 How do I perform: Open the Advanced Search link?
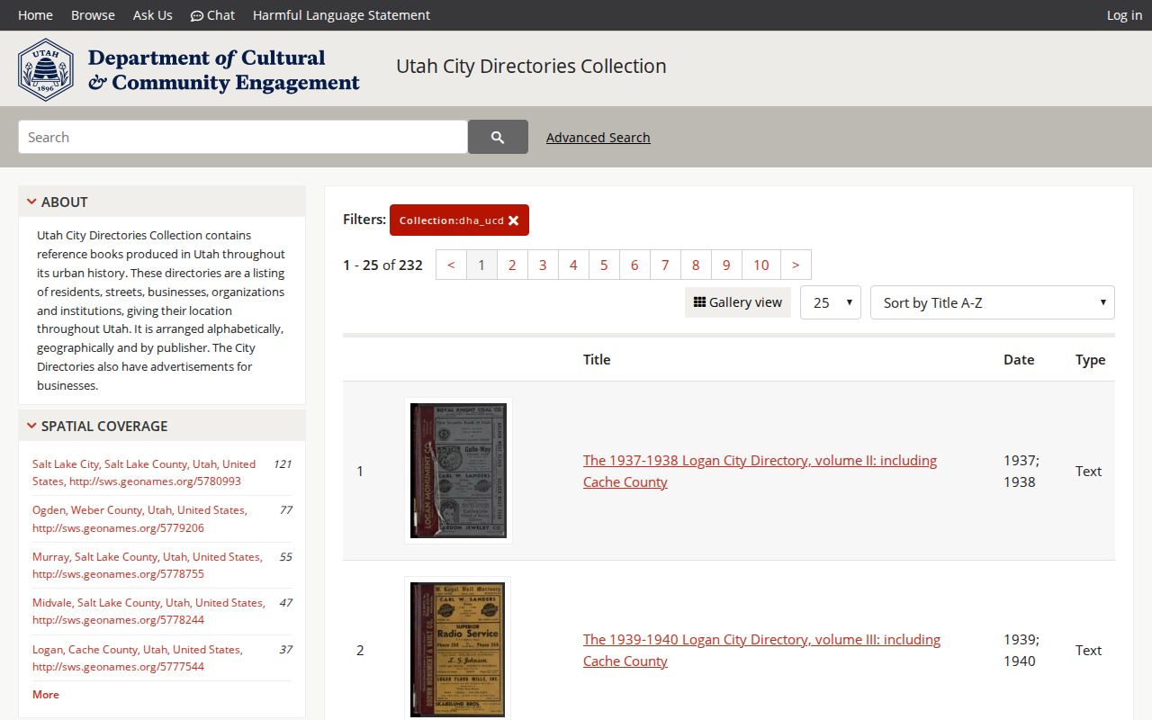tap(598, 138)
